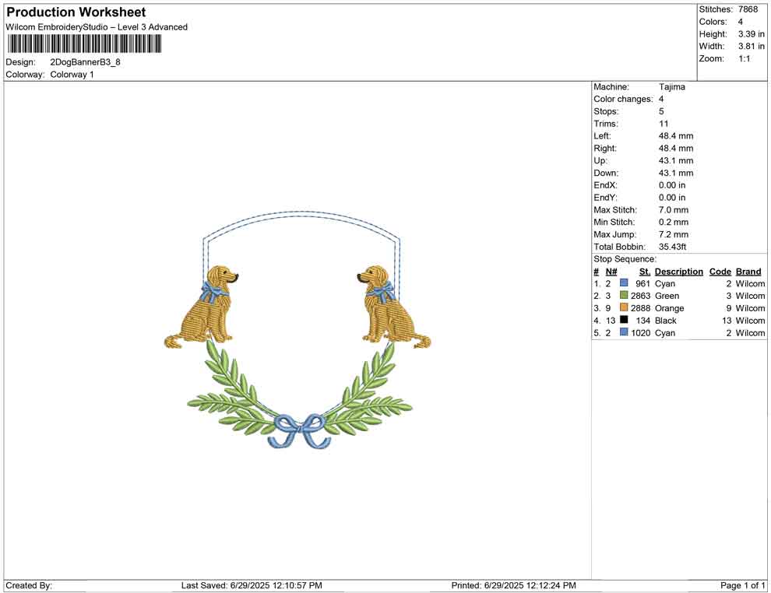
Task: Click the barcode under the worksheet title
Action: click(84, 44)
